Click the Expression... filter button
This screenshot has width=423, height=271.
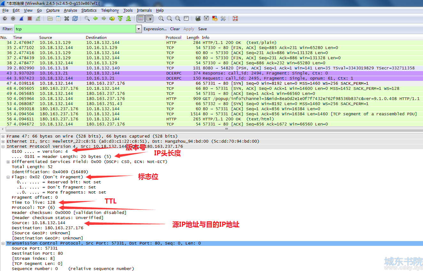155,29
